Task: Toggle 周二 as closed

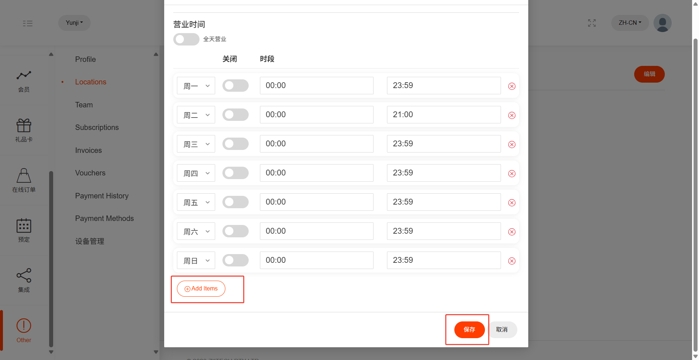Action: click(235, 115)
